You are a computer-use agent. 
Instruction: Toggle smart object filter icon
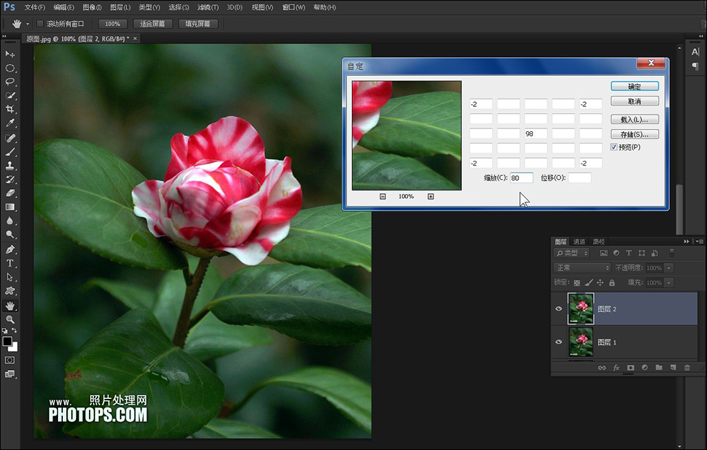pyautogui.click(x=655, y=253)
